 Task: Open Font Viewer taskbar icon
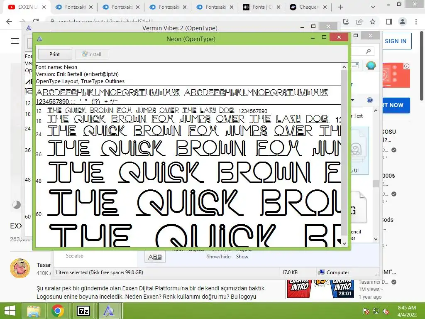(109, 311)
